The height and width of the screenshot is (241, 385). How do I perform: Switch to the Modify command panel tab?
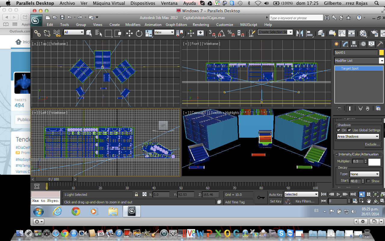tap(345, 44)
